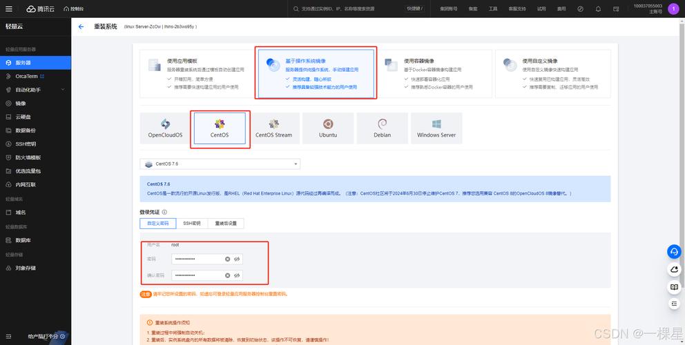Open the purple account avatar menu

(x=673, y=9)
